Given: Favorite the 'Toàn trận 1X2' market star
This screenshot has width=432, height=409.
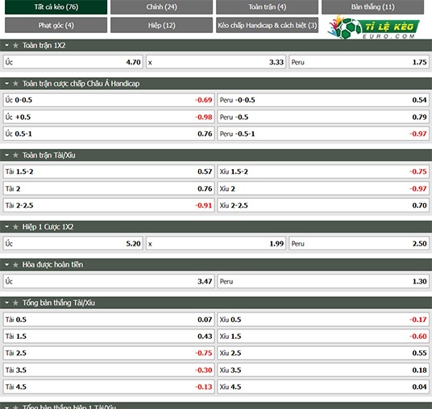Looking at the screenshot, I should [x=15, y=45].
